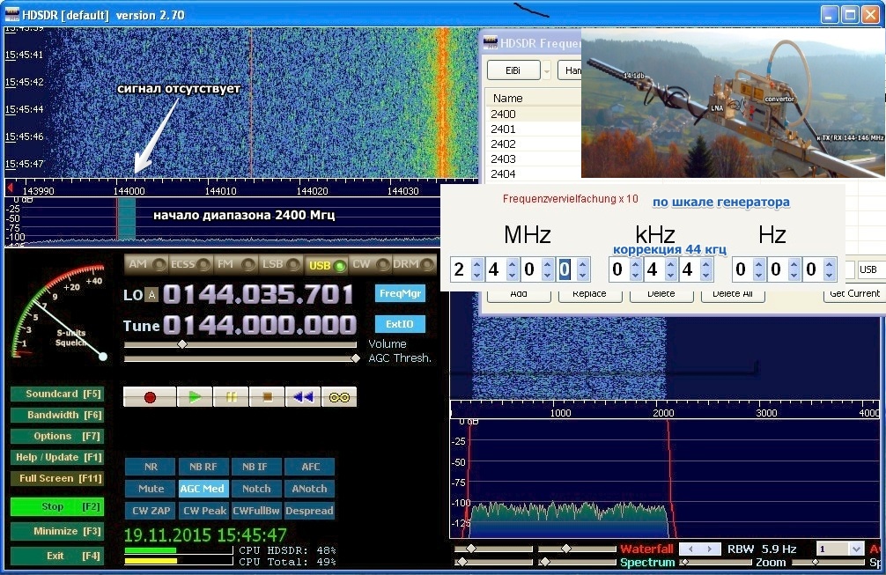
Task: Click the EiBi button
Action: coord(513,71)
